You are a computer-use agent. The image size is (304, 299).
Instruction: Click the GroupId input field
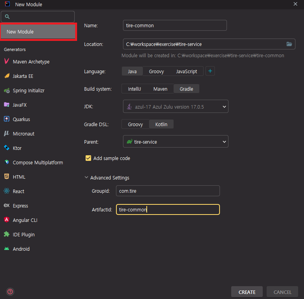[168, 191]
